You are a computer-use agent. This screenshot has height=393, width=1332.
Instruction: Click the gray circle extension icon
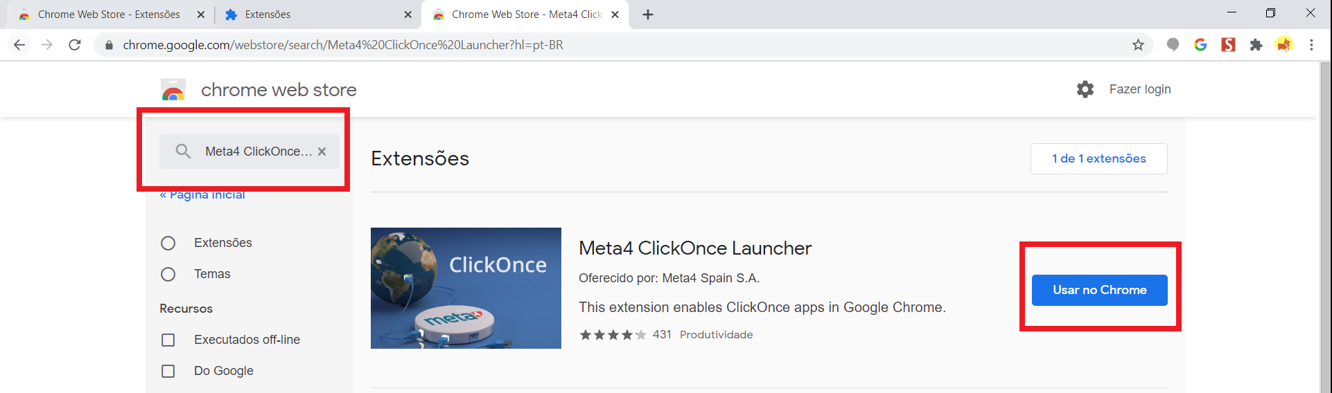[1173, 45]
